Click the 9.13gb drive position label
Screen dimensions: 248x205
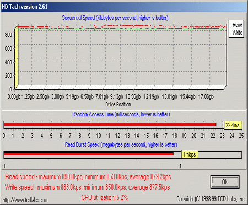pyautogui.click(x=116, y=96)
